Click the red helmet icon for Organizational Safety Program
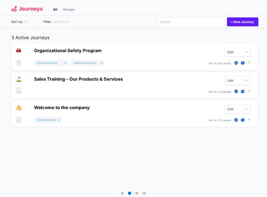 coord(19,51)
